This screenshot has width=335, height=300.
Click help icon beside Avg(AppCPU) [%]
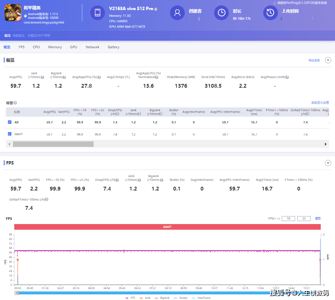click(x=99, y=77)
